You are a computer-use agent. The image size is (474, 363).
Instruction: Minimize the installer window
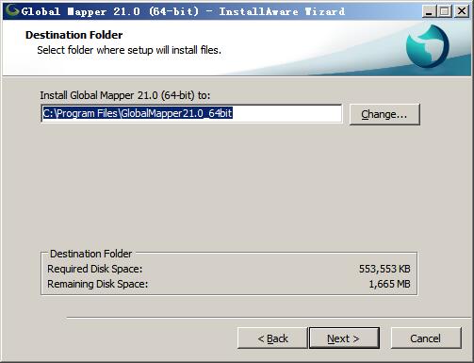click(429, 11)
